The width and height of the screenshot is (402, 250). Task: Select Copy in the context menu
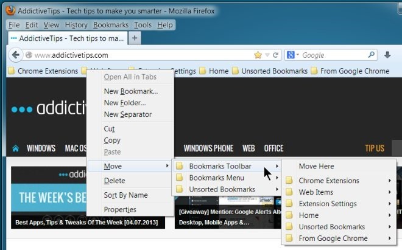point(131,140)
